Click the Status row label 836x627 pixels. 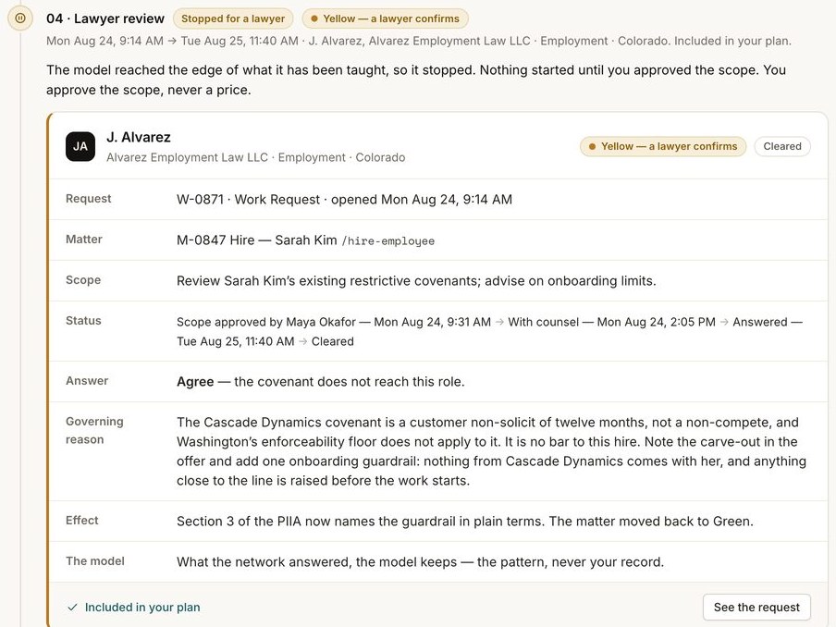(x=83, y=320)
